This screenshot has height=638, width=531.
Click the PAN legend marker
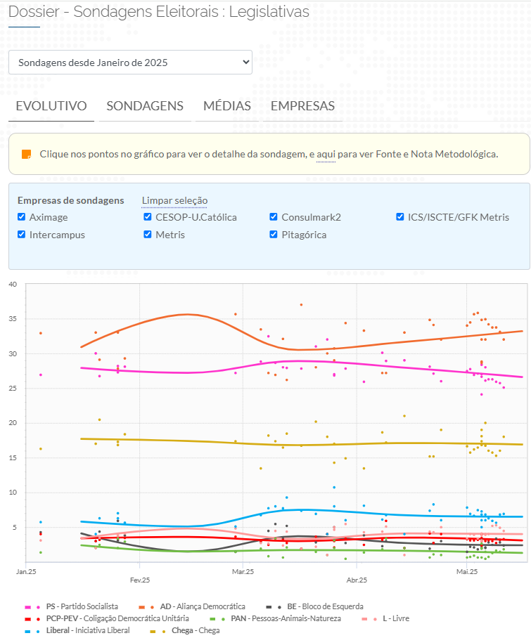217,618
